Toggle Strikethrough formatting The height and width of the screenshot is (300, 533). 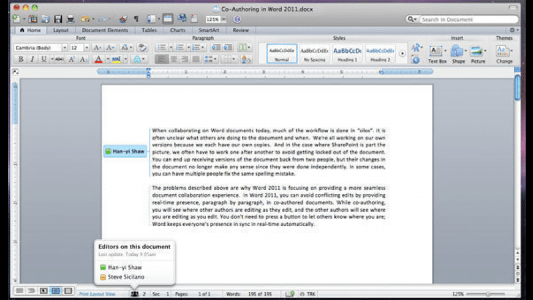pos(59,59)
